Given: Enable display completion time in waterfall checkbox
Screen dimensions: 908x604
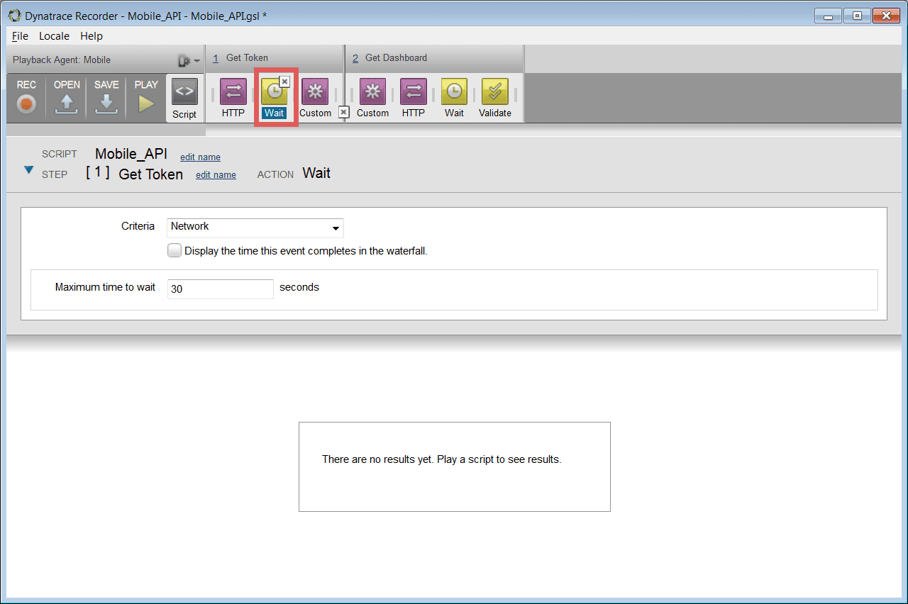Looking at the screenshot, I should [x=175, y=250].
